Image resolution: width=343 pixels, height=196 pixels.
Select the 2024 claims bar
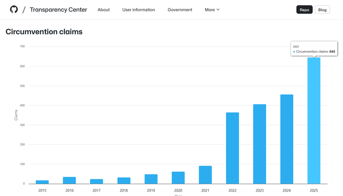tap(287, 139)
